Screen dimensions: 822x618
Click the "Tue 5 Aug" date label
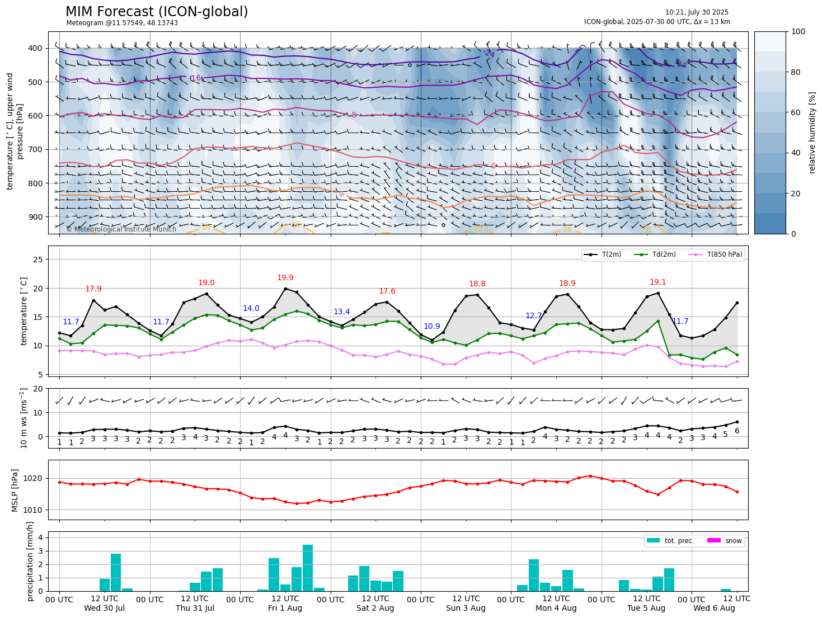(x=646, y=608)
